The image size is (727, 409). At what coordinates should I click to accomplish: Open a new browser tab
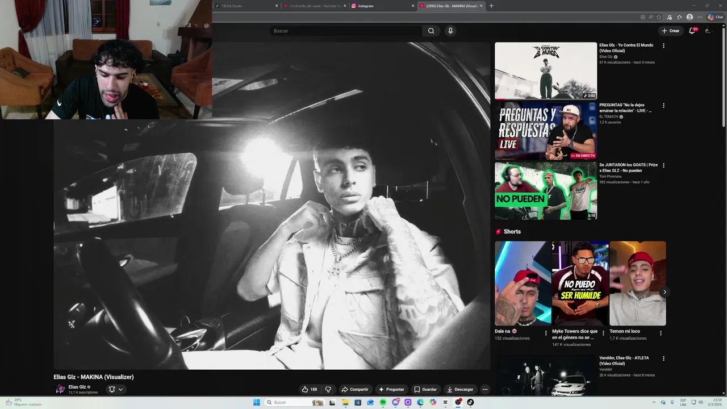click(x=491, y=6)
